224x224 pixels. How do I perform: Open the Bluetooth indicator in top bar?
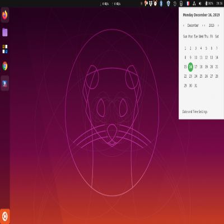pyautogui.click(x=161, y=3)
